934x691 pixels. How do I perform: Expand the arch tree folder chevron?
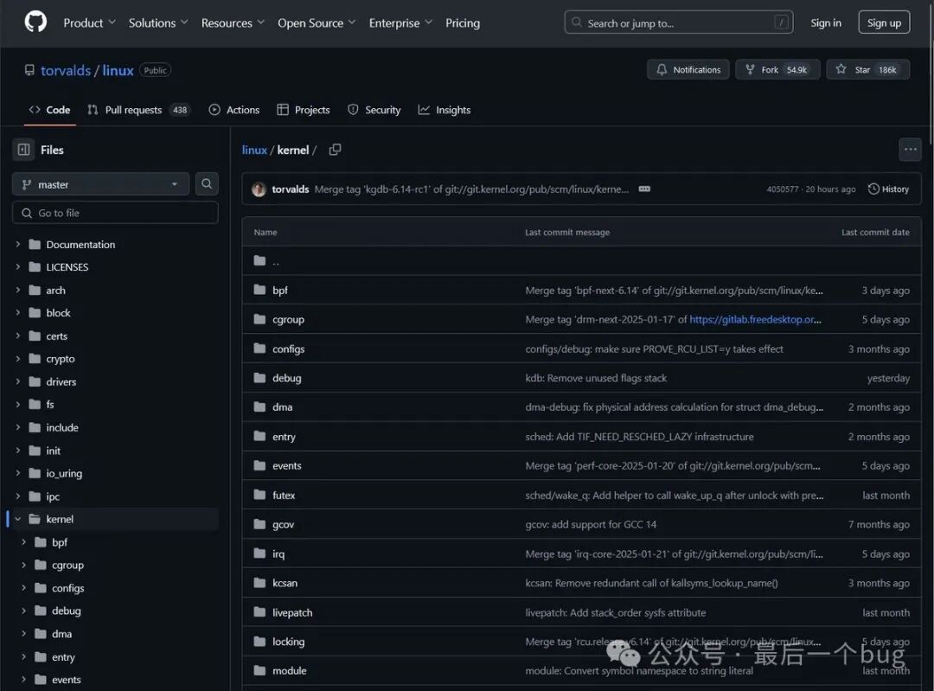click(x=18, y=290)
